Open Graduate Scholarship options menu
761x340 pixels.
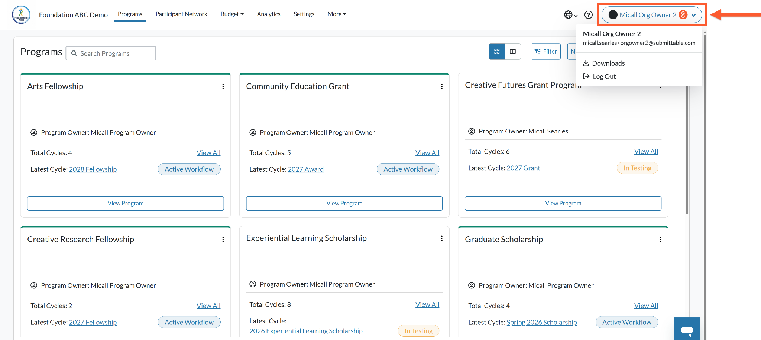tap(661, 240)
